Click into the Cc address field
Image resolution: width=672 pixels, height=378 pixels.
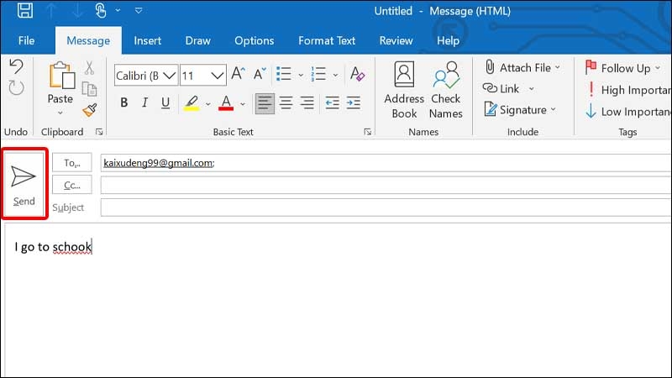point(386,186)
